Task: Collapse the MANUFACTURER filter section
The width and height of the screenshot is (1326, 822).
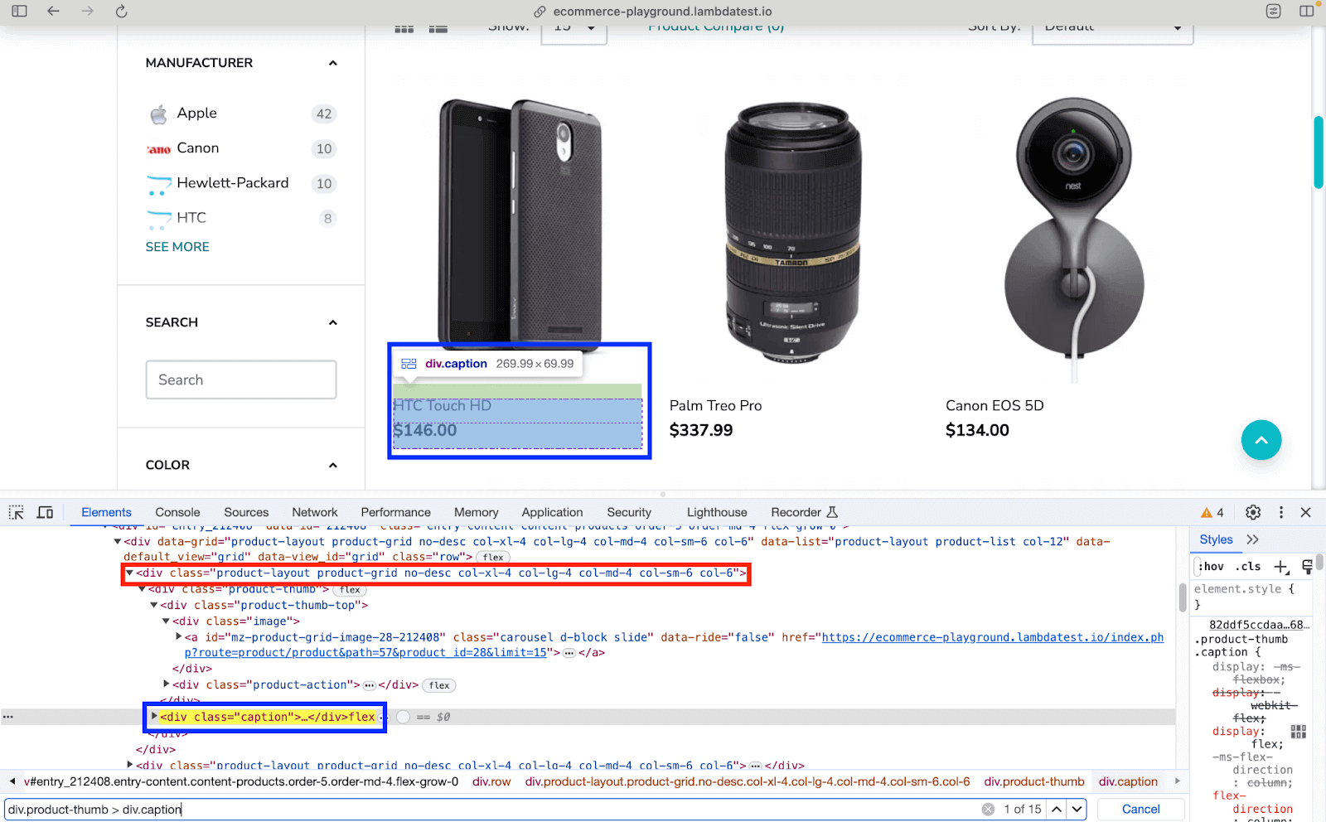Action: coord(332,62)
